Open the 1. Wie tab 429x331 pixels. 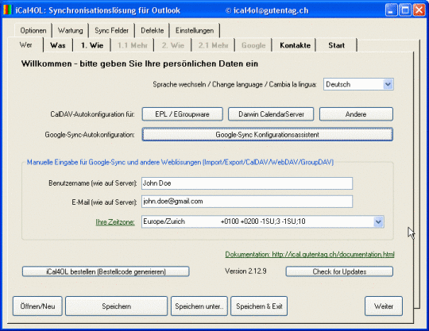coord(92,45)
